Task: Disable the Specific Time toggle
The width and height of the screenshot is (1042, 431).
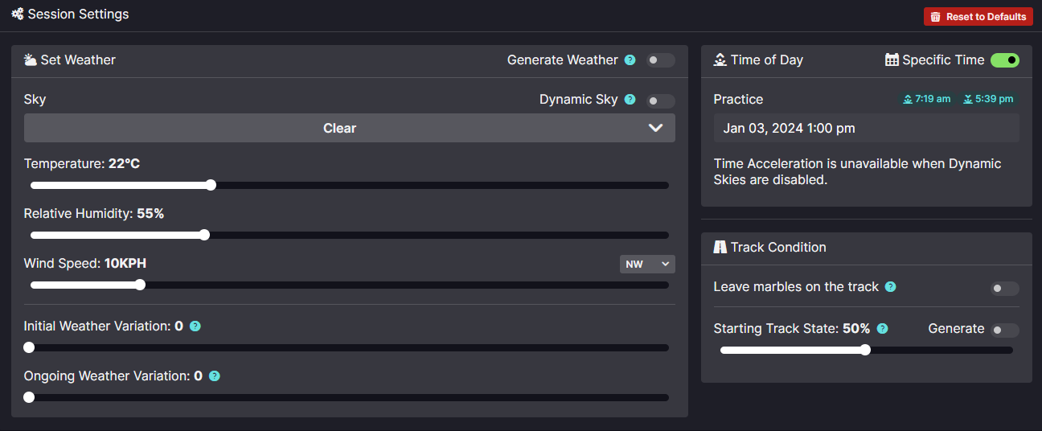Action: pyautogui.click(x=1004, y=60)
